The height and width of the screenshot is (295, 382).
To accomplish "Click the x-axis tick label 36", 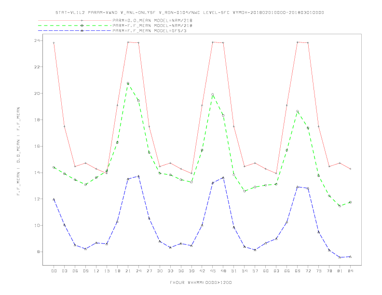I will (181, 271).
